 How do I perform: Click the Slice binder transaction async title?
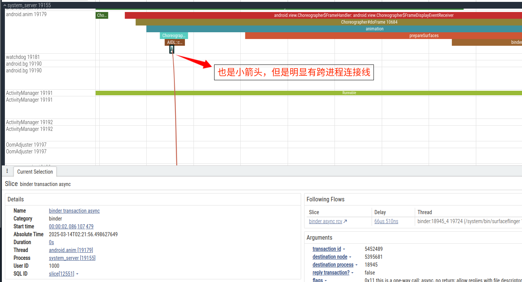pyautogui.click(x=37, y=184)
